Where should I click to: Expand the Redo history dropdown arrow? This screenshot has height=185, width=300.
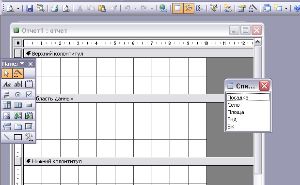click(152, 8)
